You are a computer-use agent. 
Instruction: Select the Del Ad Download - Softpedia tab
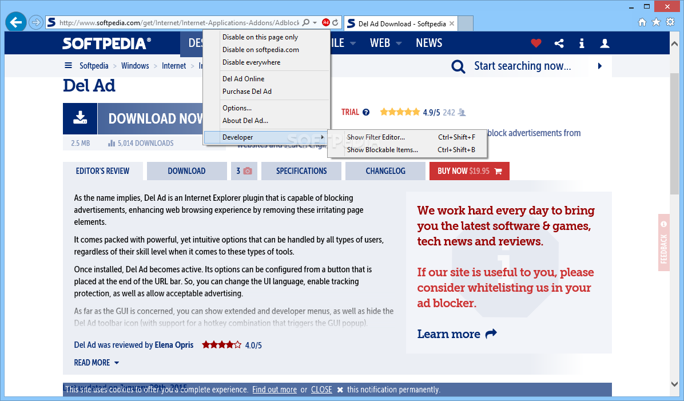pos(400,23)
